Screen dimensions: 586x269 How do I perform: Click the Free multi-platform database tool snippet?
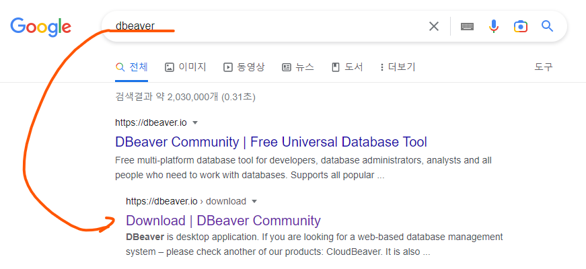tap(303, 167)
